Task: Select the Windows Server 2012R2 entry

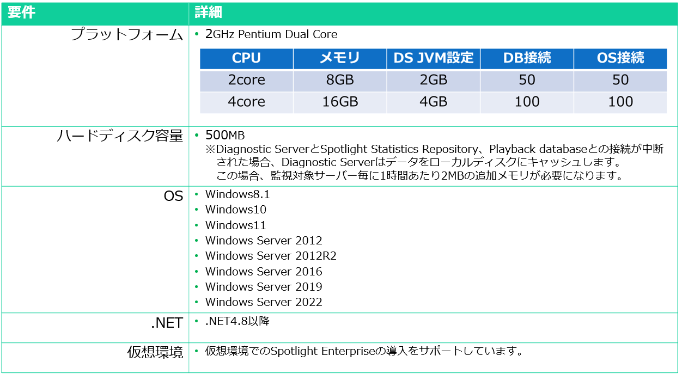Action: 271,256
